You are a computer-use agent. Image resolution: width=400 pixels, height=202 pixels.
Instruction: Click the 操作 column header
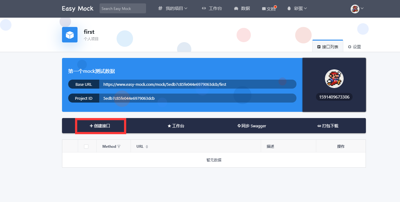coord(341,147)
